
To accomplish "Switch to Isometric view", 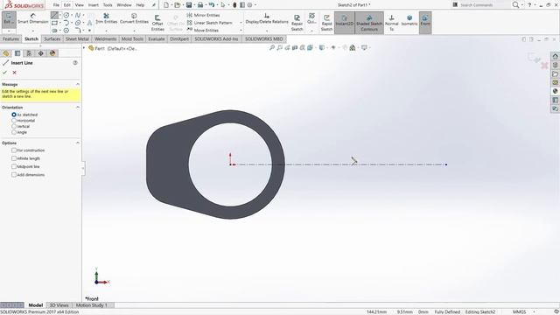I will pyautogui.click(x=409, y=20).
